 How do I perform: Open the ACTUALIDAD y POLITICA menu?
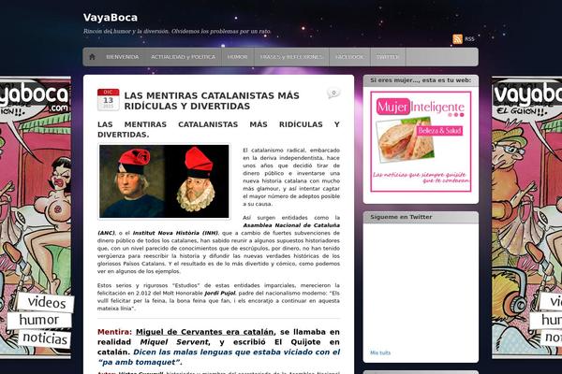[x=184, y=57]
